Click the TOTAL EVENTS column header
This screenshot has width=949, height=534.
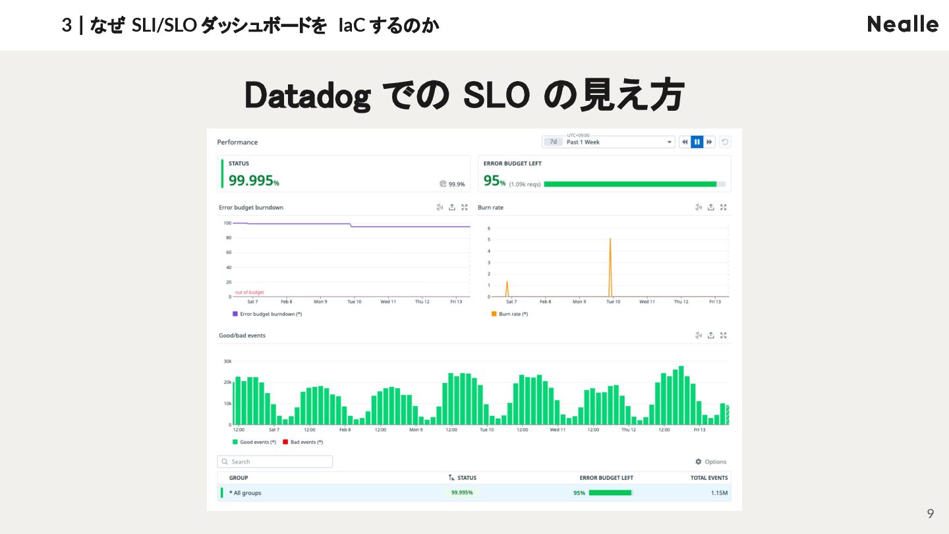(x=709, y=477)
